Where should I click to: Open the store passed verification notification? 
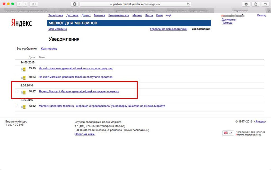(79, 91)
